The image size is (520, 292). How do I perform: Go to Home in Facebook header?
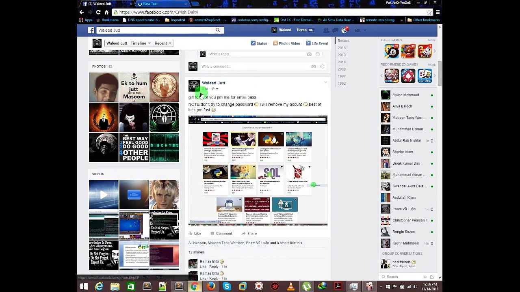pos(301,30)
